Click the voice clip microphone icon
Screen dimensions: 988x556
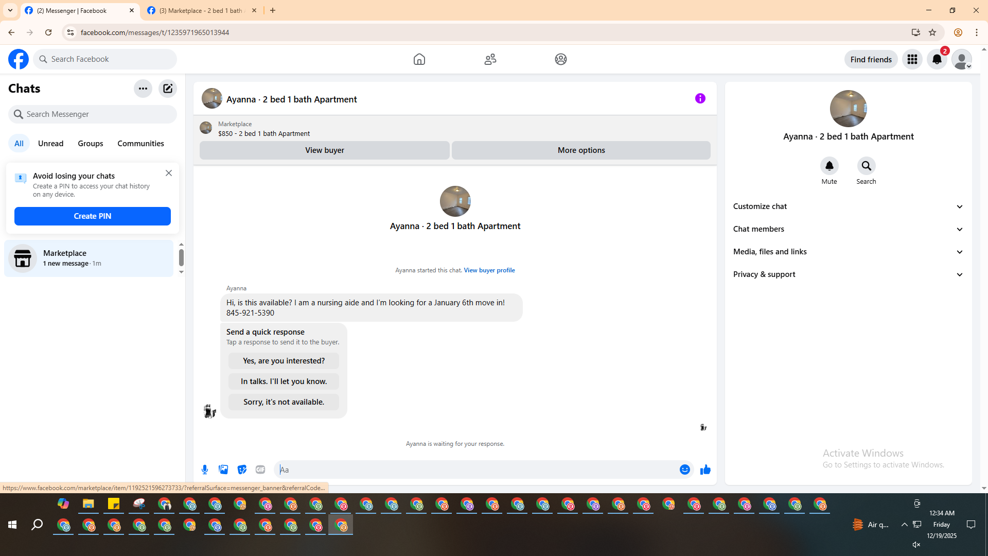205,470
